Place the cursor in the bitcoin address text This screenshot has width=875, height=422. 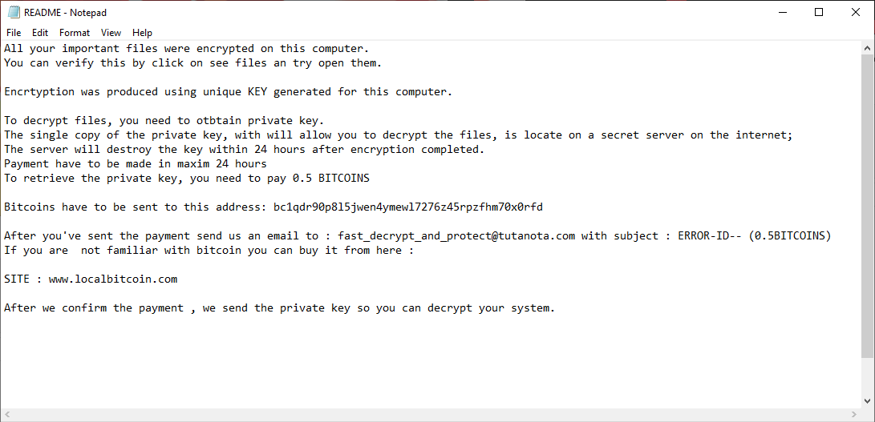coord(407,207)
